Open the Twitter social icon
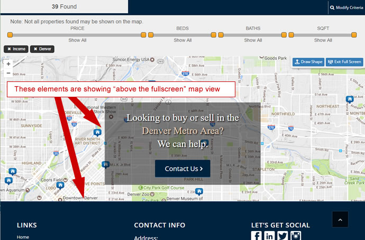The width and height of the screenshot is (365, 240). (282, 236)
